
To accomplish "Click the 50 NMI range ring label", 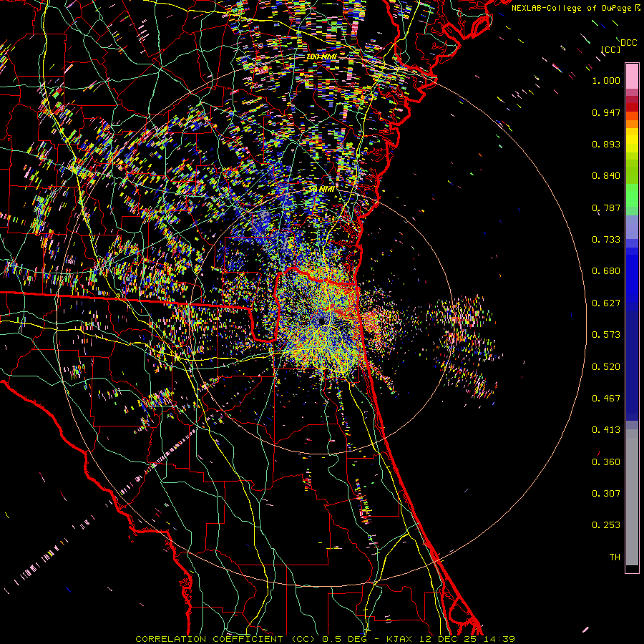I will (321, 190).
